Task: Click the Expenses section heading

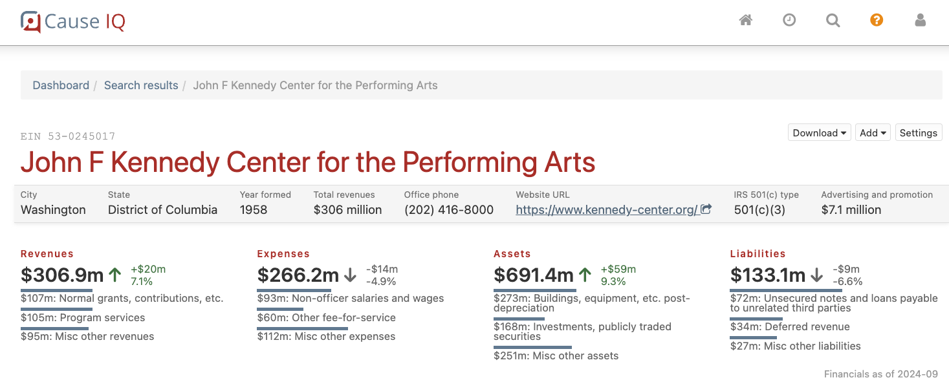Action: [x=283, y=254]
